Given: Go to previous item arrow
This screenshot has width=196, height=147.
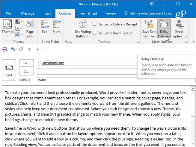Looking at the screenshot, I should click(29, 49).
